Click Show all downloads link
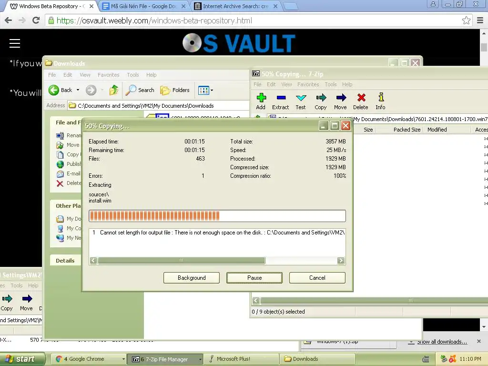 pyautogui.click(x=442, y=342)
